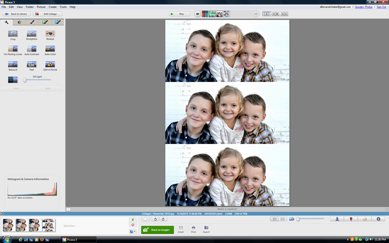Switch to the wrench basic fixes tab

click(6, 22)
